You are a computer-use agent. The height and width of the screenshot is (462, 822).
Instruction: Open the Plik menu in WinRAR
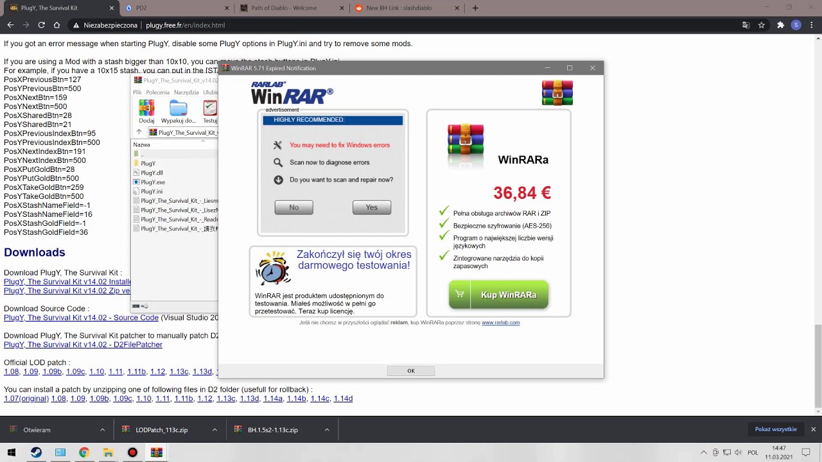[137, 92]
